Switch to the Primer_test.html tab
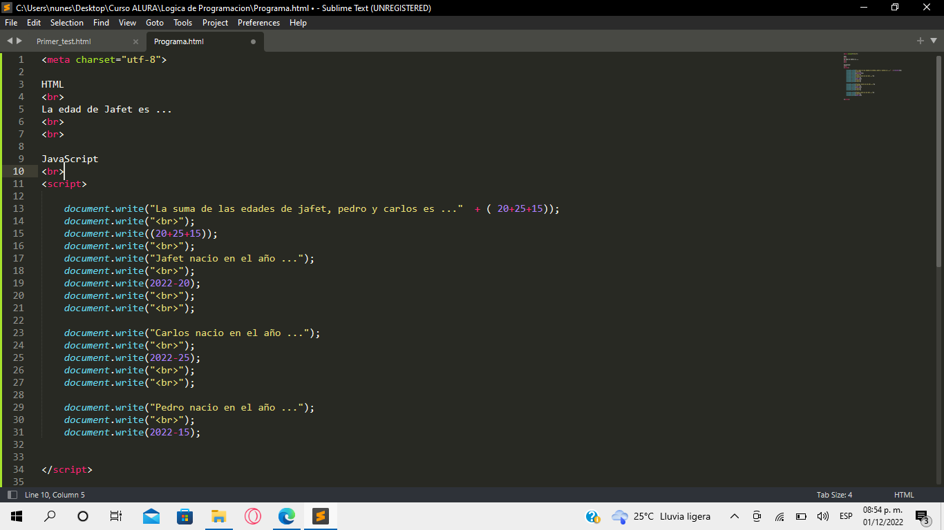 (64, 41)
